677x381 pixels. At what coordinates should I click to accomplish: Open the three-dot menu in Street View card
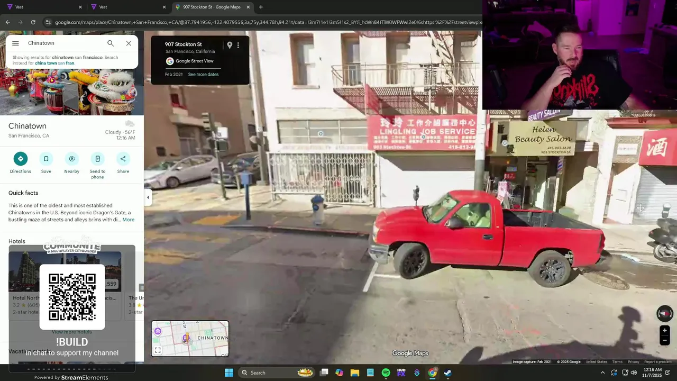pos(238,46)
